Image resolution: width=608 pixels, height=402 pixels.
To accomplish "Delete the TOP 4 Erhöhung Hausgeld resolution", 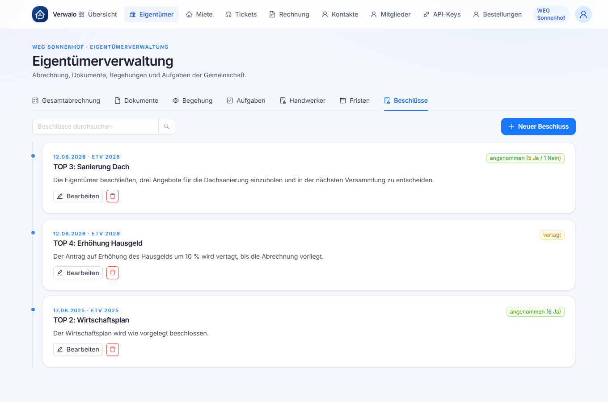I will tap(113, 273).
